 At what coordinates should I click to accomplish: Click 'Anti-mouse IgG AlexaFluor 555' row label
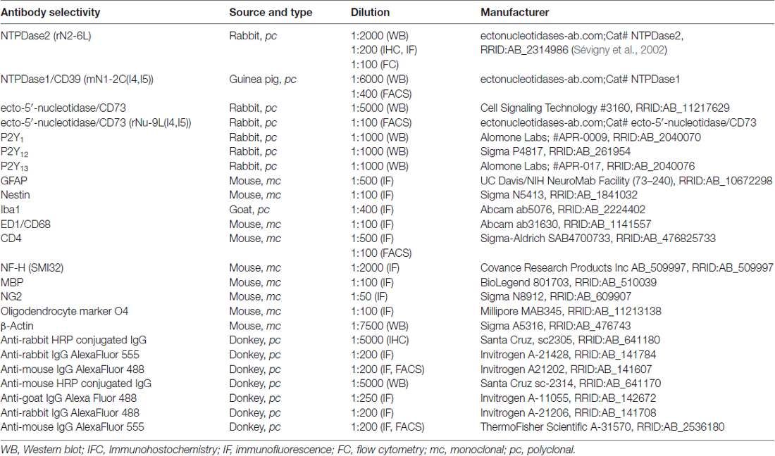[x=73, y=427]
